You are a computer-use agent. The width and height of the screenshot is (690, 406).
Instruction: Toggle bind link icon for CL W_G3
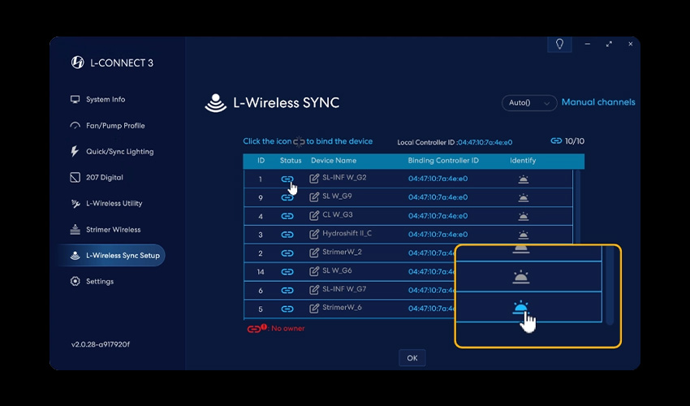287,216
